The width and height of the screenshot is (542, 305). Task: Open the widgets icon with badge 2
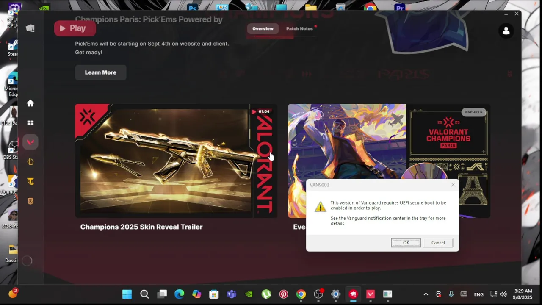point(13,293)
